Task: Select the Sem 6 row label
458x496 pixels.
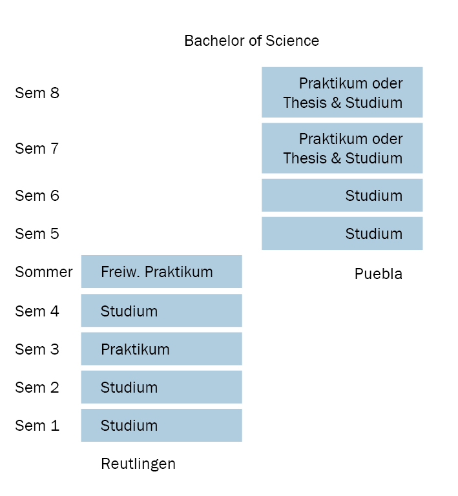Action: 37,196
